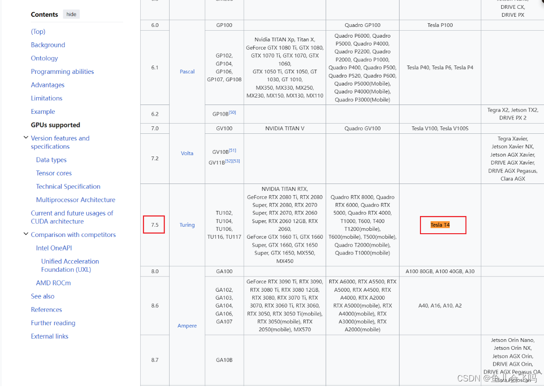This screenshot has height=387, width=544.
Task: Open Further reading in contents
Action: pyautogui.click(x=53, y=323)
